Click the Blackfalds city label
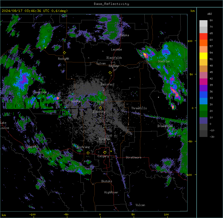This screenshot has width=223, height=218. [114, 58]
